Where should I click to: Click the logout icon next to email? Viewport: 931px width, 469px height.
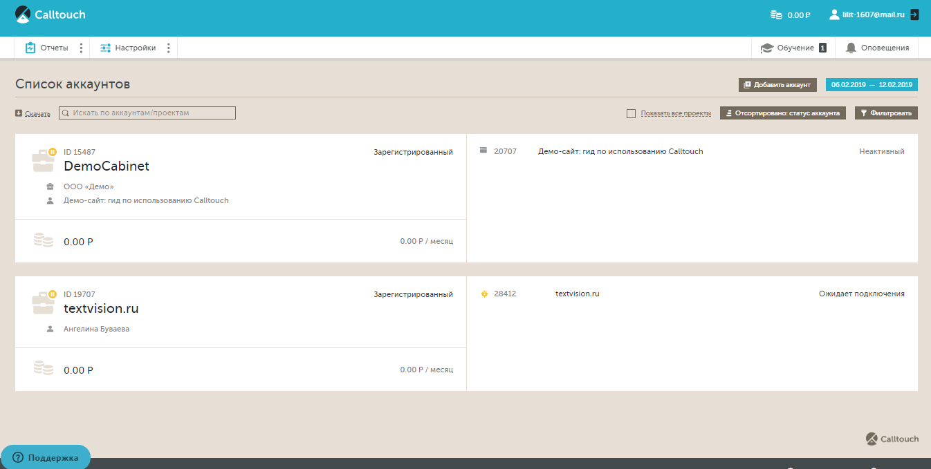(x=914, y=15)
